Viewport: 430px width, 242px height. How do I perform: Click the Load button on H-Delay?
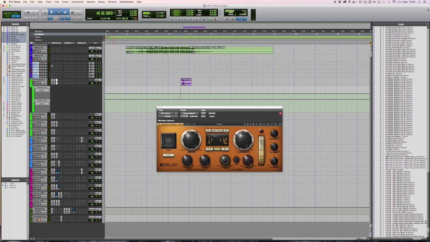click(268, 124)
